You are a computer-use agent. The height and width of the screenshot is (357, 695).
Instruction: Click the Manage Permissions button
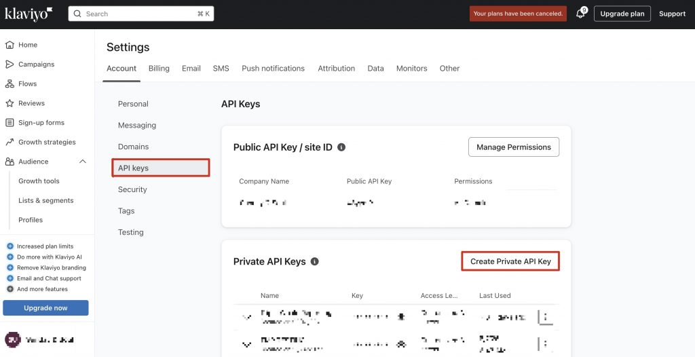tap(514, 147)
